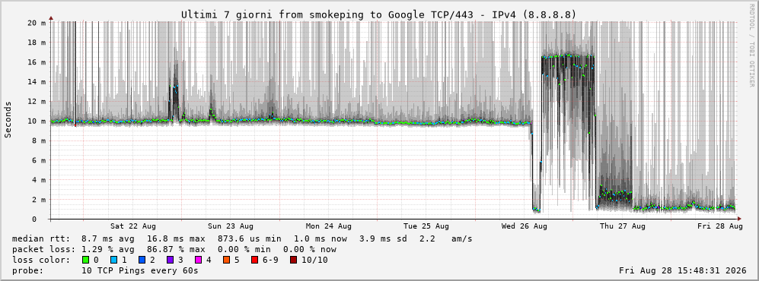
Task: Click the light blue loss color 1 swatch
Action: point(113,260)
